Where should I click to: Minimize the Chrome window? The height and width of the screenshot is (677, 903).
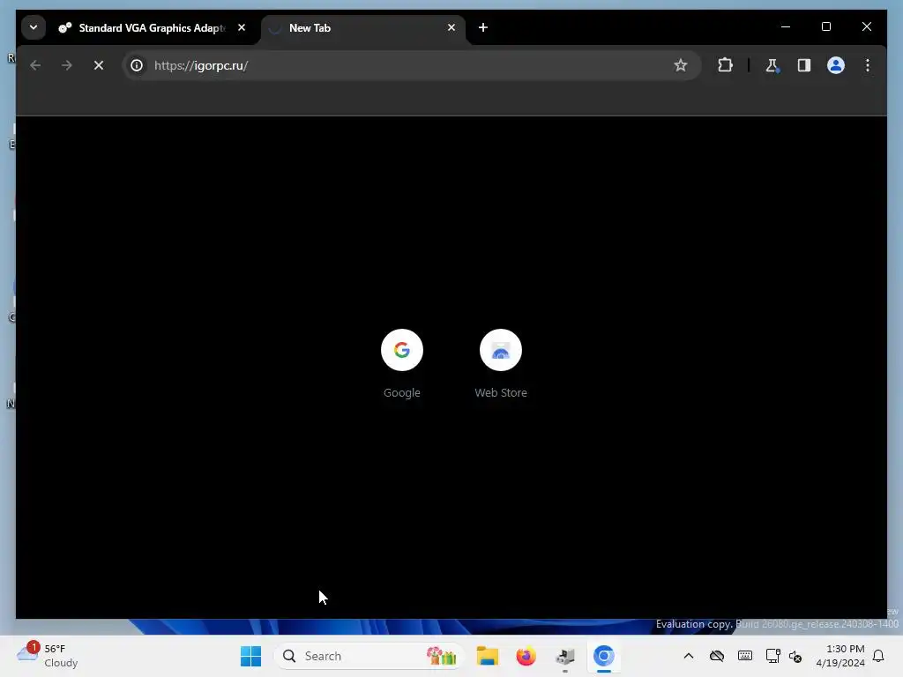coord(786,26)
